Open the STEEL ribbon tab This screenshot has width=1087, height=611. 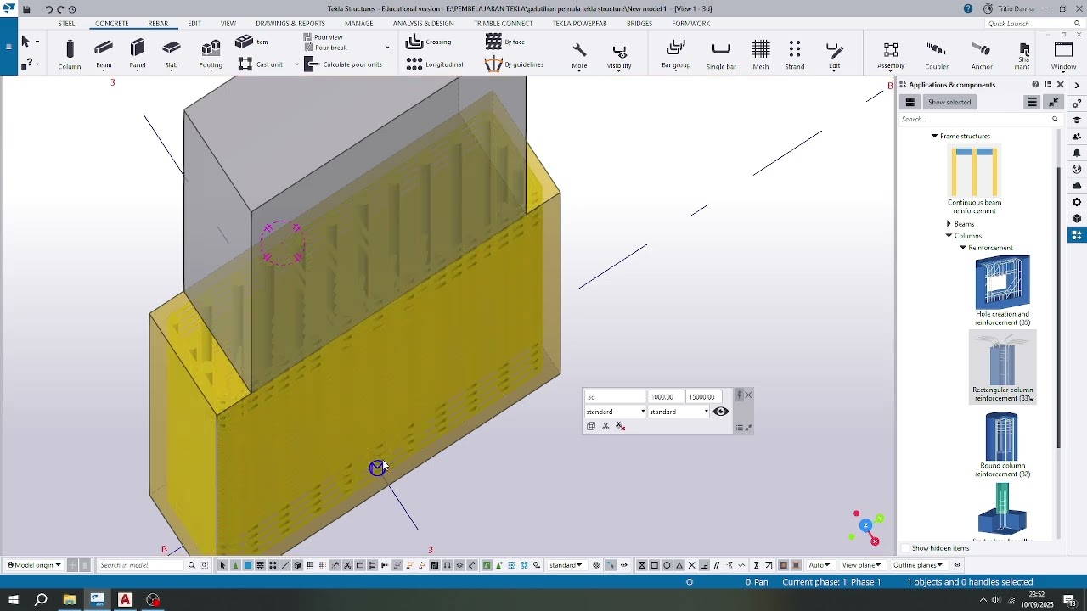click(66, 24)
